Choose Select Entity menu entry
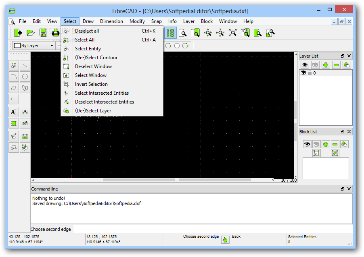 coord(112,49)
